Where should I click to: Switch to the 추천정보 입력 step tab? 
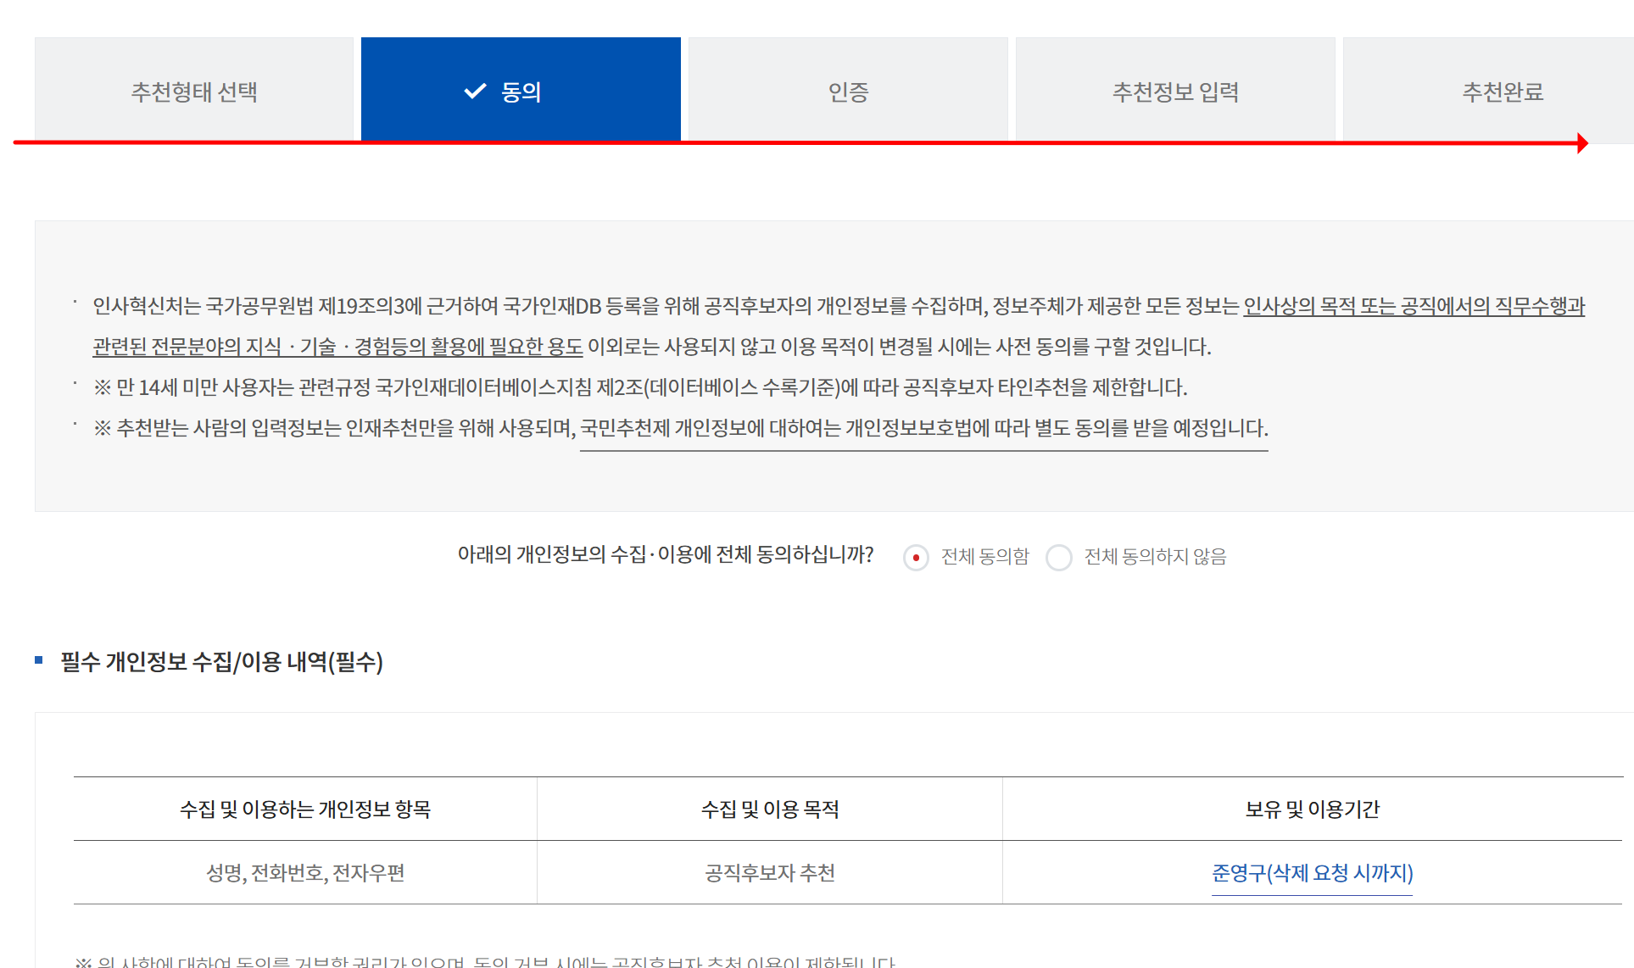1175,91
